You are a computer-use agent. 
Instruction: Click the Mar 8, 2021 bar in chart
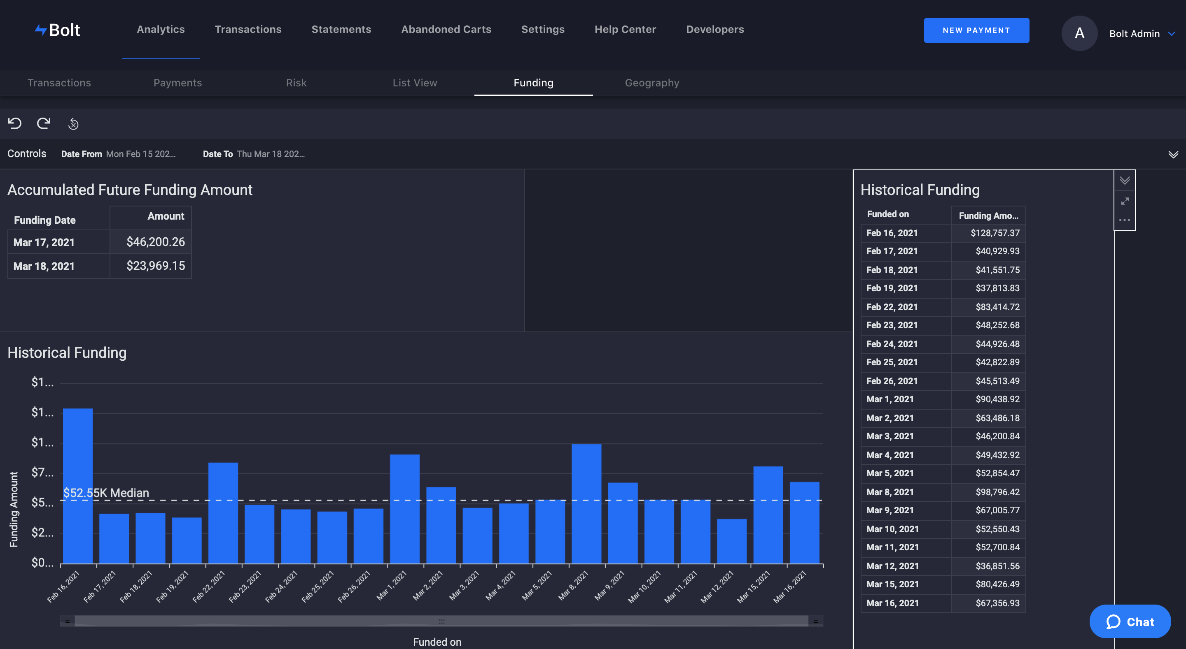586,504
